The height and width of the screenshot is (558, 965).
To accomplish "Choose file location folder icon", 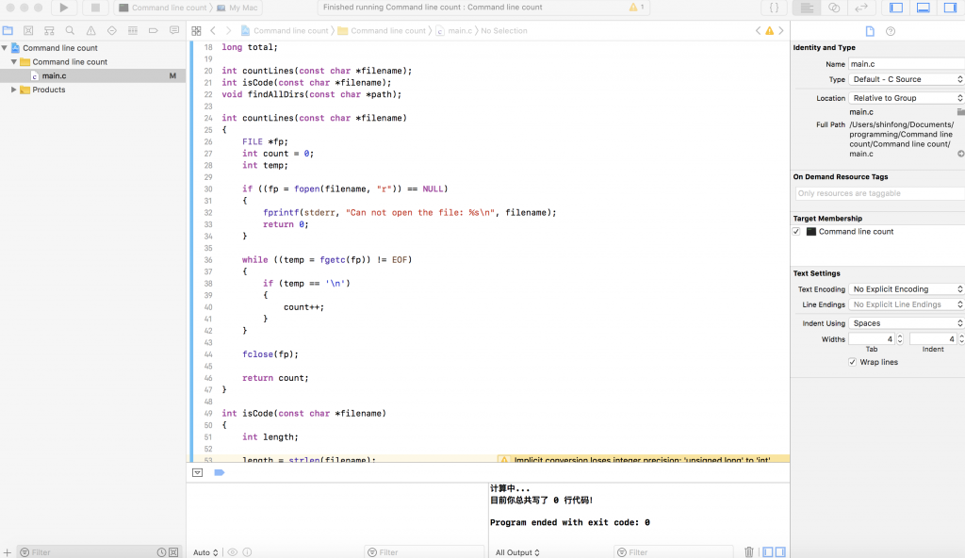I will click(x=960, y=112).
